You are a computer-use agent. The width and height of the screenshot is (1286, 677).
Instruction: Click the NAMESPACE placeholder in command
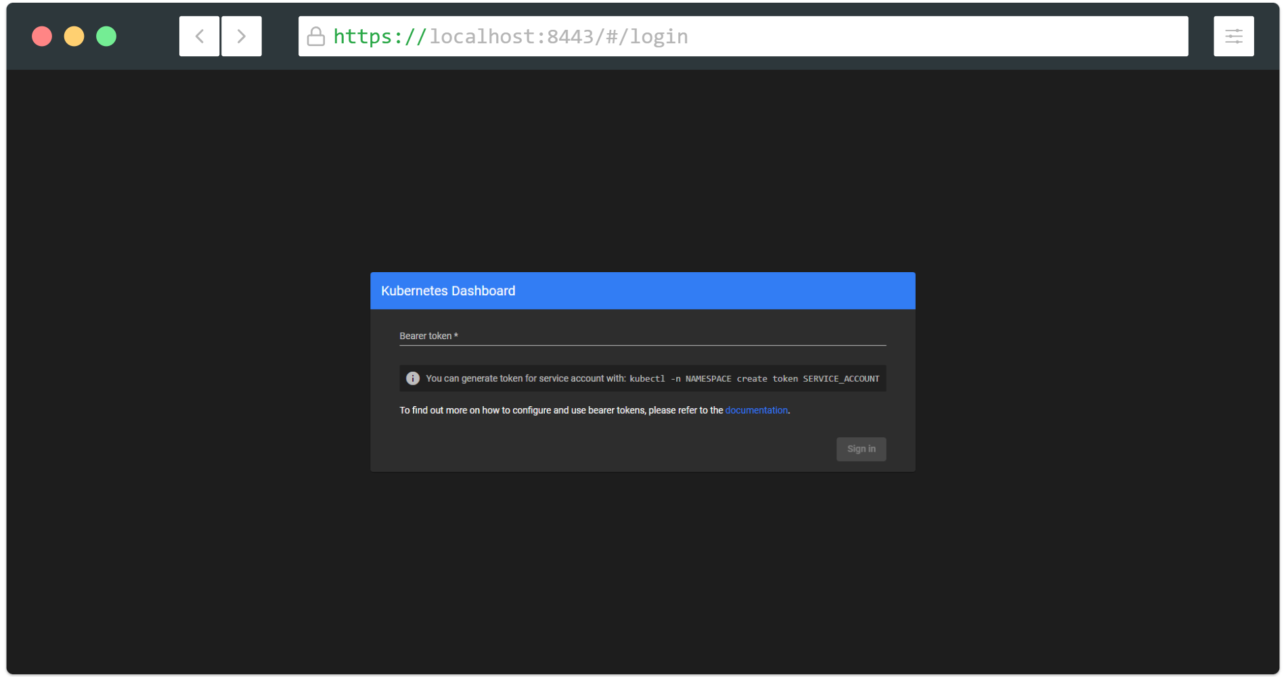pos(708,379)
